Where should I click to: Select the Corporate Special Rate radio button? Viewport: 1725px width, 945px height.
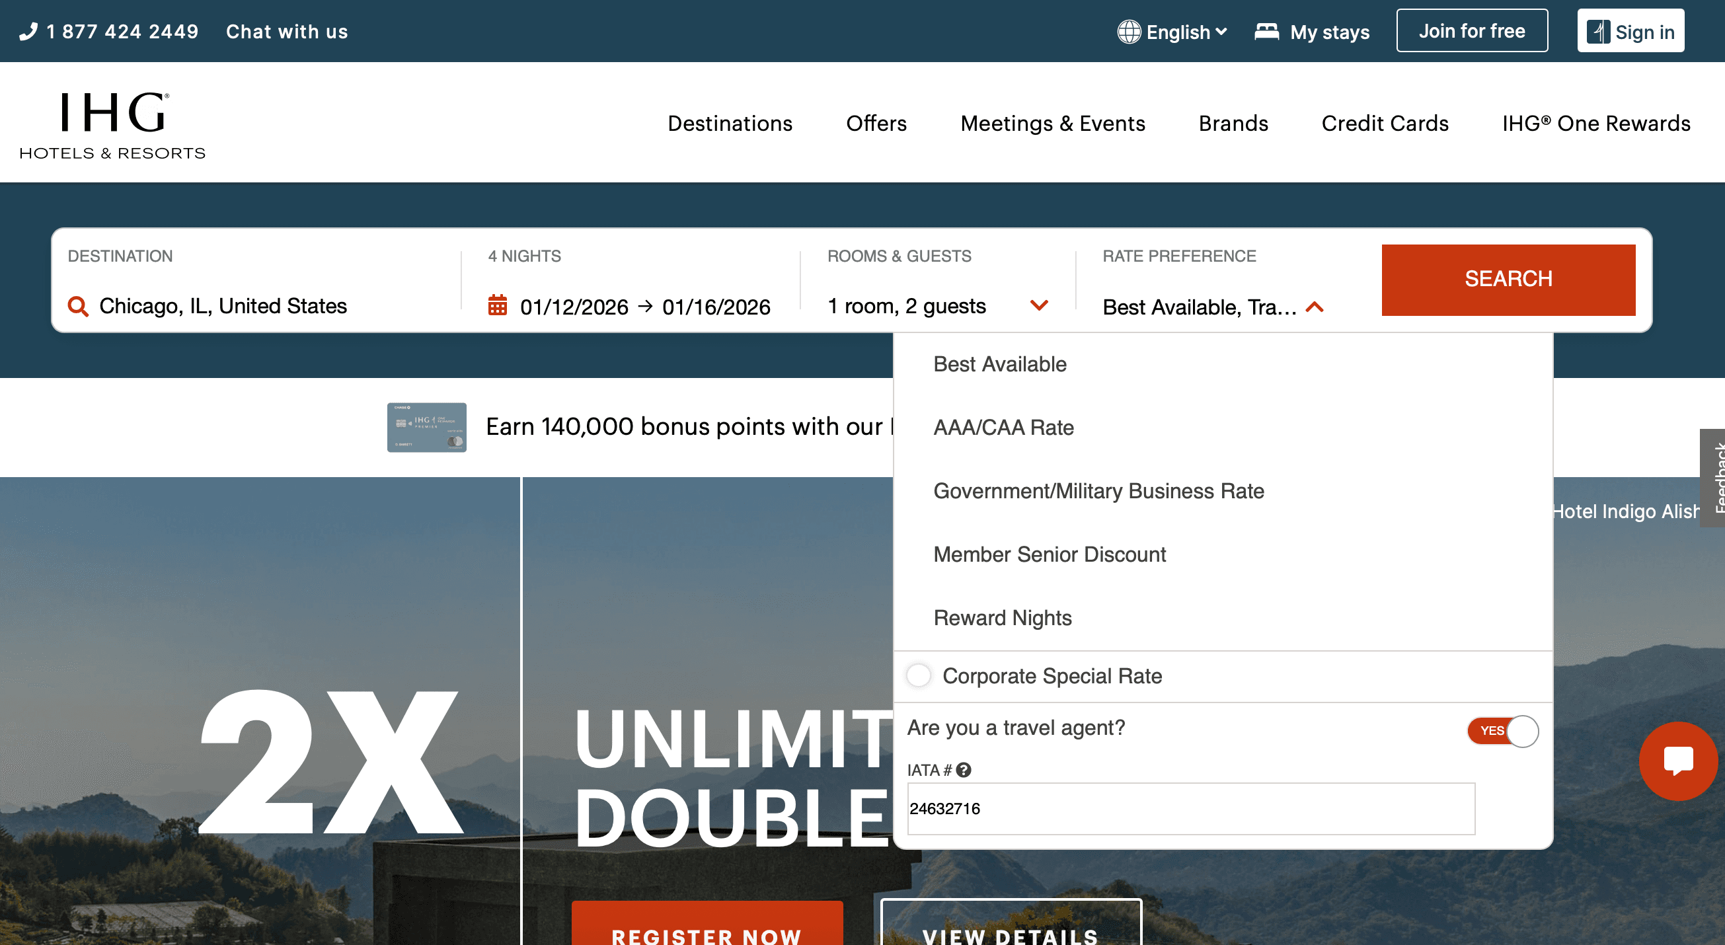pos(919,675)
